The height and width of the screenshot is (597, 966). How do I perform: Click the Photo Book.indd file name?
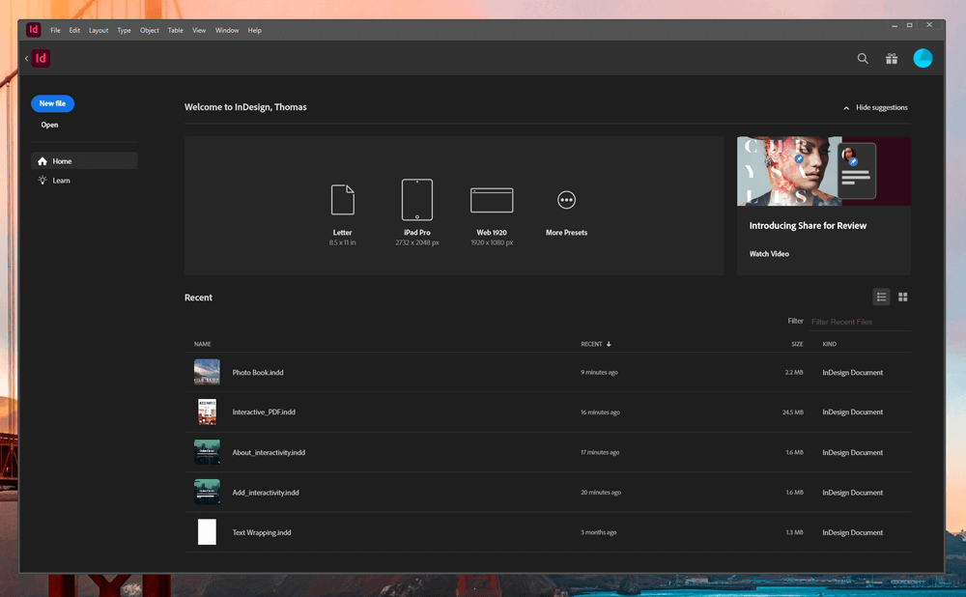click(x=258, y=373)
